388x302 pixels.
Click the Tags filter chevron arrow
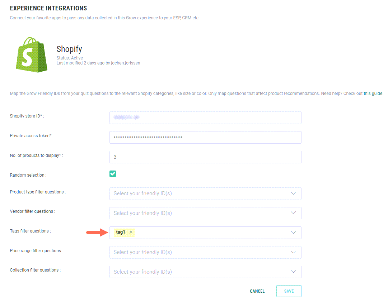293,233
